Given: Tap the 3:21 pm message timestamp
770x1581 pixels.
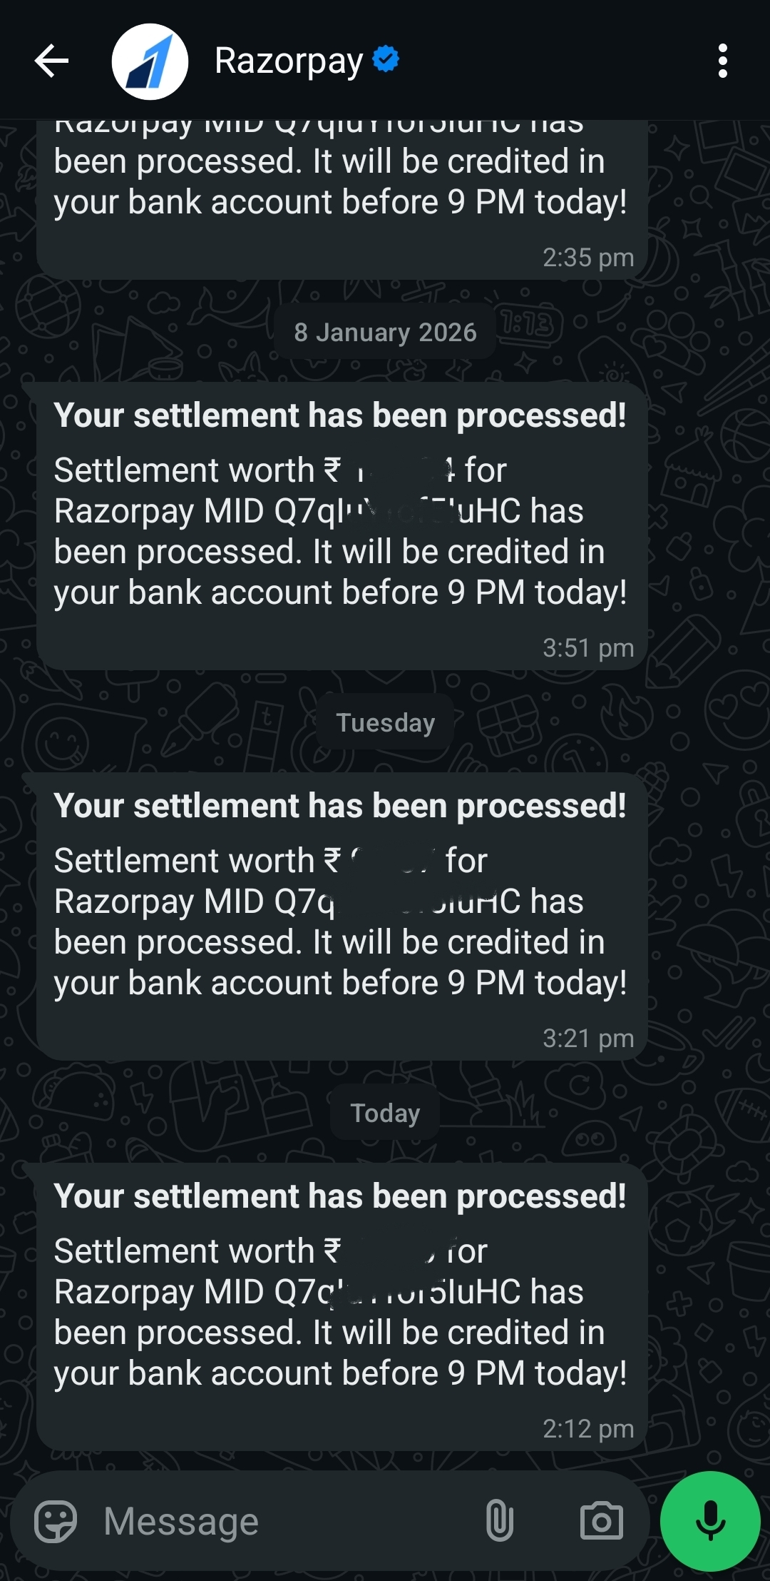Looking at the screenshot, I should click(587, 1039).
